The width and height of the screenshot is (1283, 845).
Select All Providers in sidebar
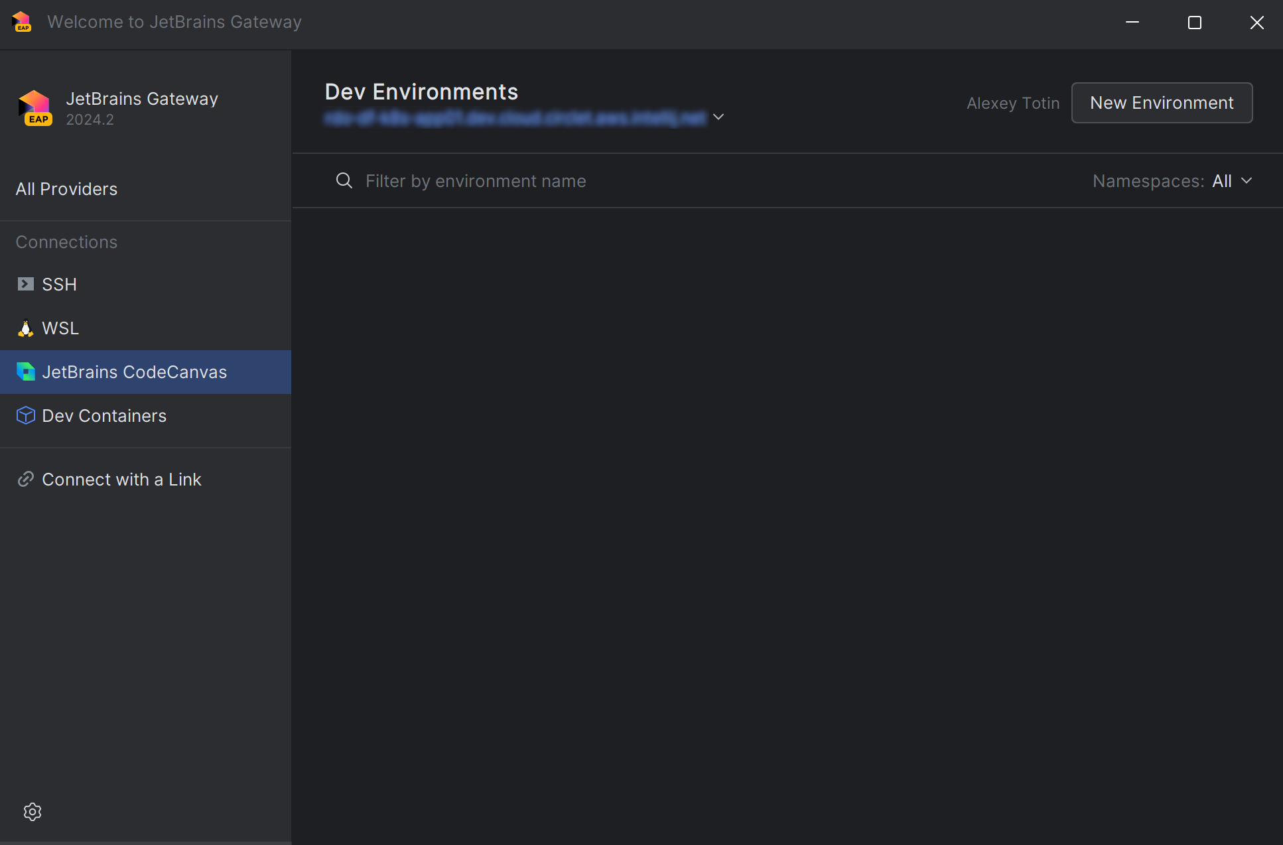66,189
